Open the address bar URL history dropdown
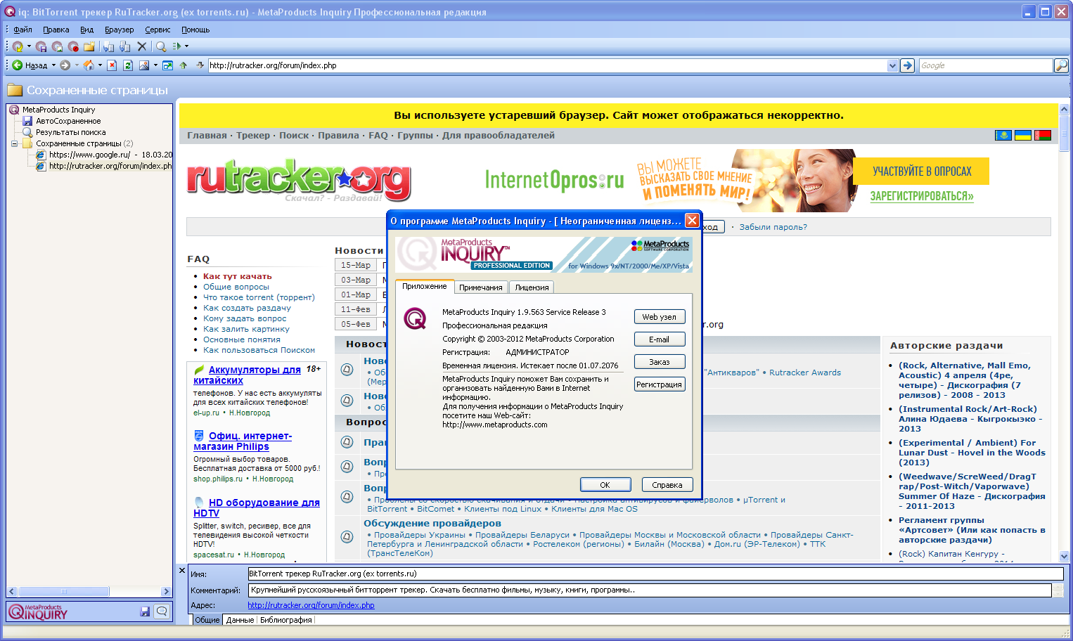1073x641 pixels. click(x=892, y=65)
